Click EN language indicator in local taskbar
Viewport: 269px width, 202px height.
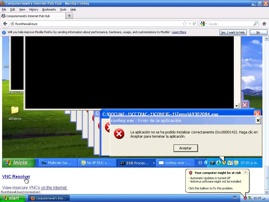click(235, 198)
